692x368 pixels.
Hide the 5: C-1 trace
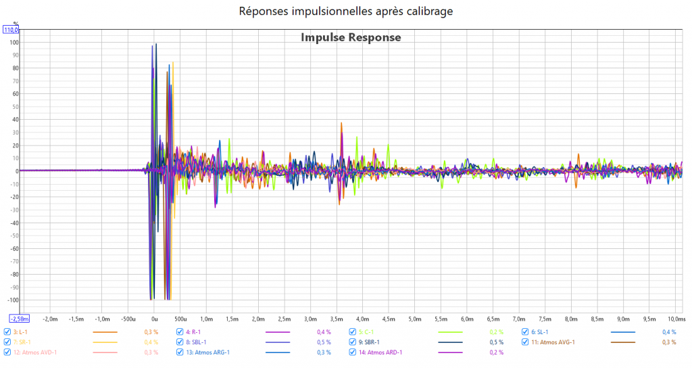353,332
